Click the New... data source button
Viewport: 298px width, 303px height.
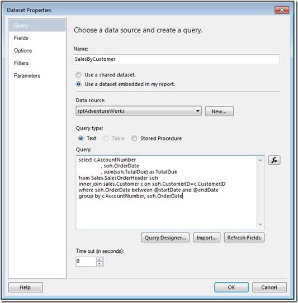point(219,111)
